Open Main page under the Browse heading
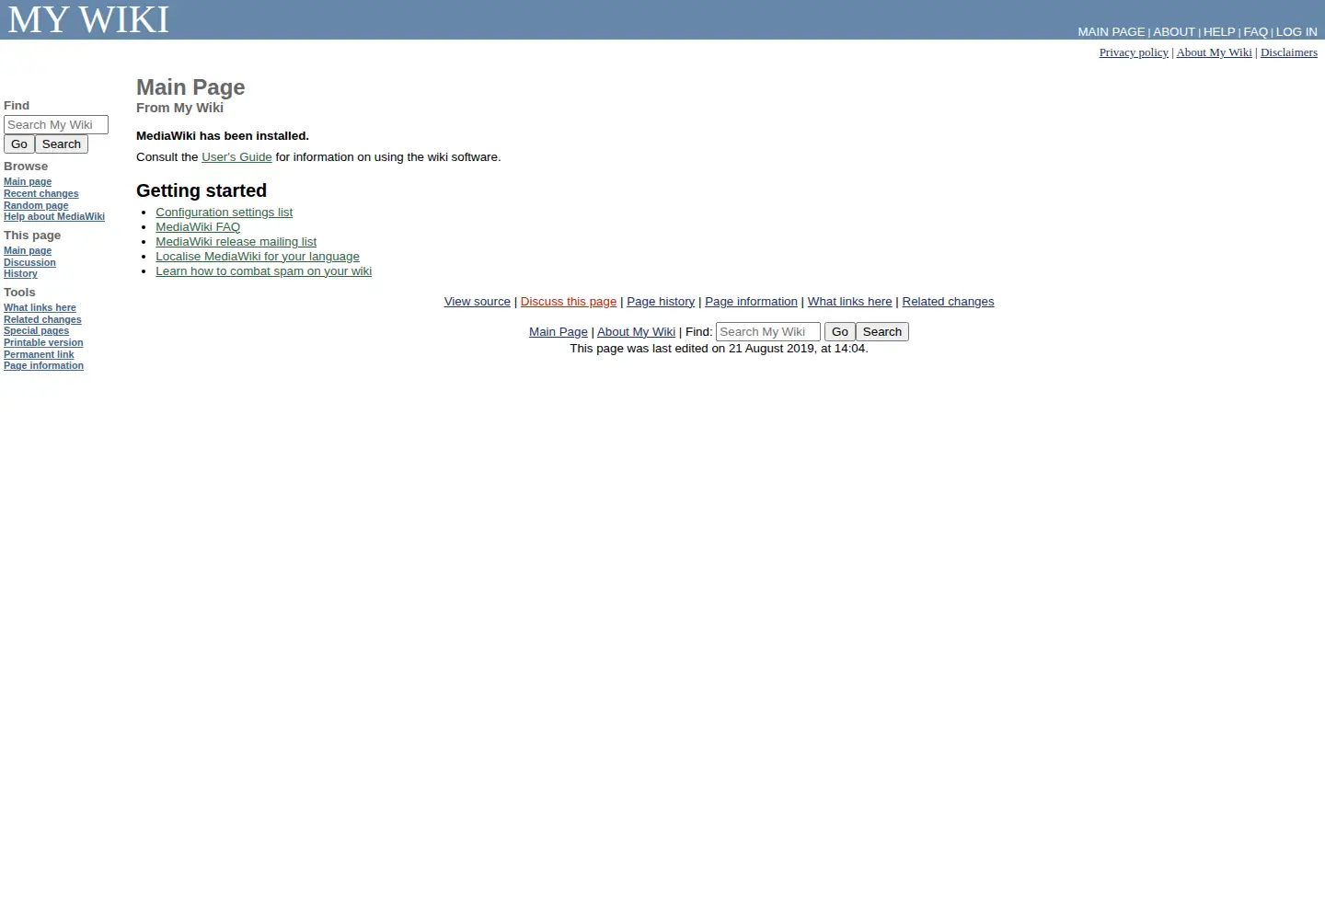 (x=28, y=182)
